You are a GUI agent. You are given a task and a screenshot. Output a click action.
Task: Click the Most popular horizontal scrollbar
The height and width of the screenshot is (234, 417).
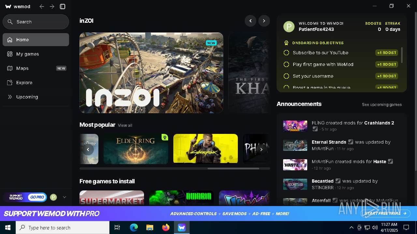(x=233, y=168)
